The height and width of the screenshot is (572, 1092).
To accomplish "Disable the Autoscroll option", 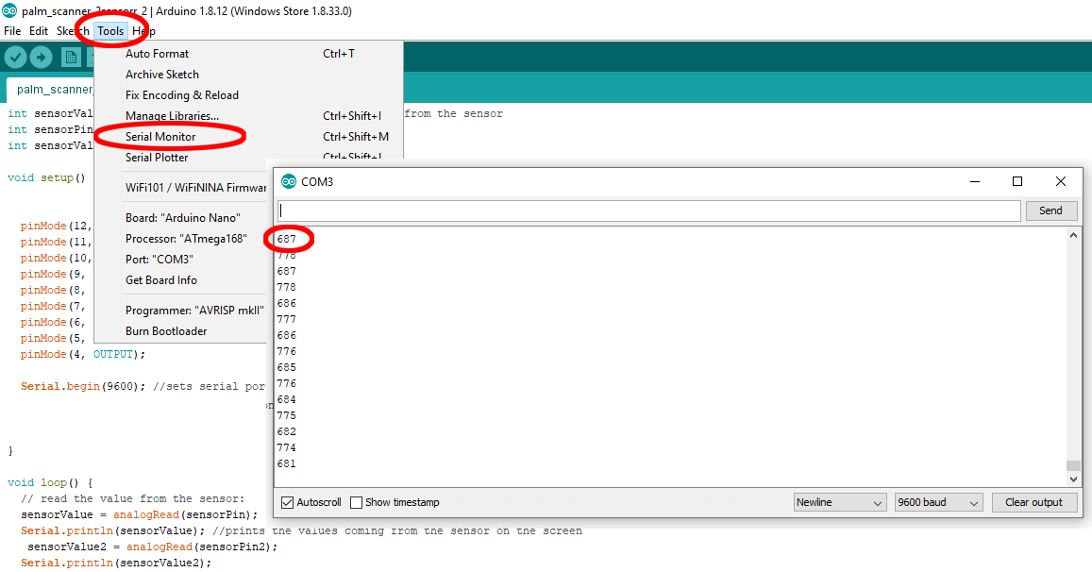I will coord(289,502).
